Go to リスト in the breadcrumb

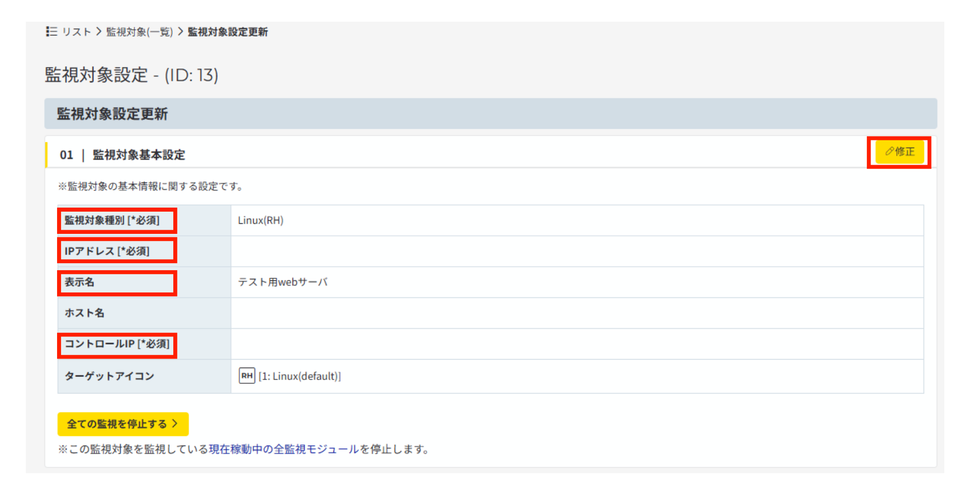pyautogui.click(x=76, y=32)
